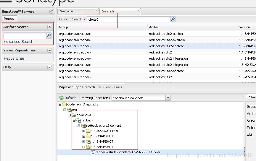This screenshot has height=161, width=256.
Task: Sort by the Group column header
Action: pos(102,27)
